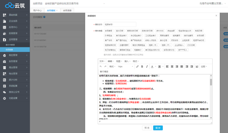228x133 pixels.
Task: Click the 功能设置 gear icon
Action: click(x=5, y=98)
